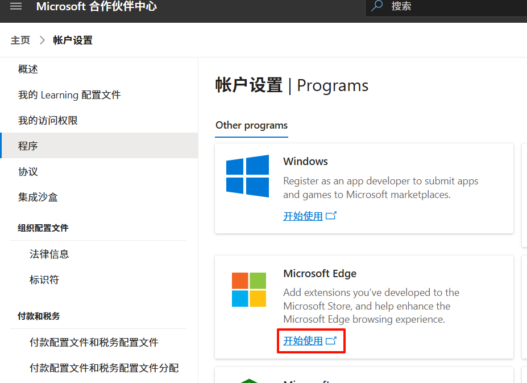The width and height of the screenshot is (527, 383).
Task: Click the Windows card title
Action: (305, 161)
